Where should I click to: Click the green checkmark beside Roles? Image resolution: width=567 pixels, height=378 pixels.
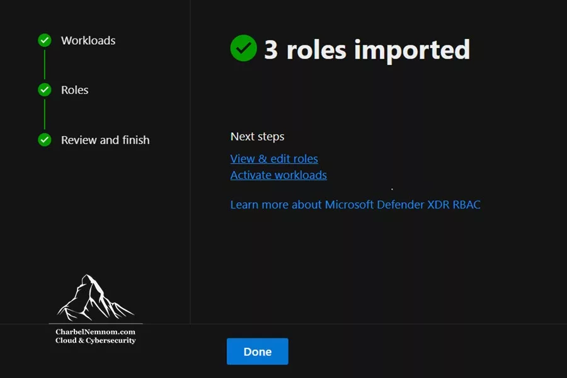coord(45,89)
